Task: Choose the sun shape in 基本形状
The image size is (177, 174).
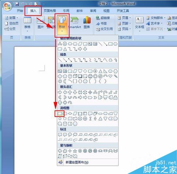Action: (60, 81)
